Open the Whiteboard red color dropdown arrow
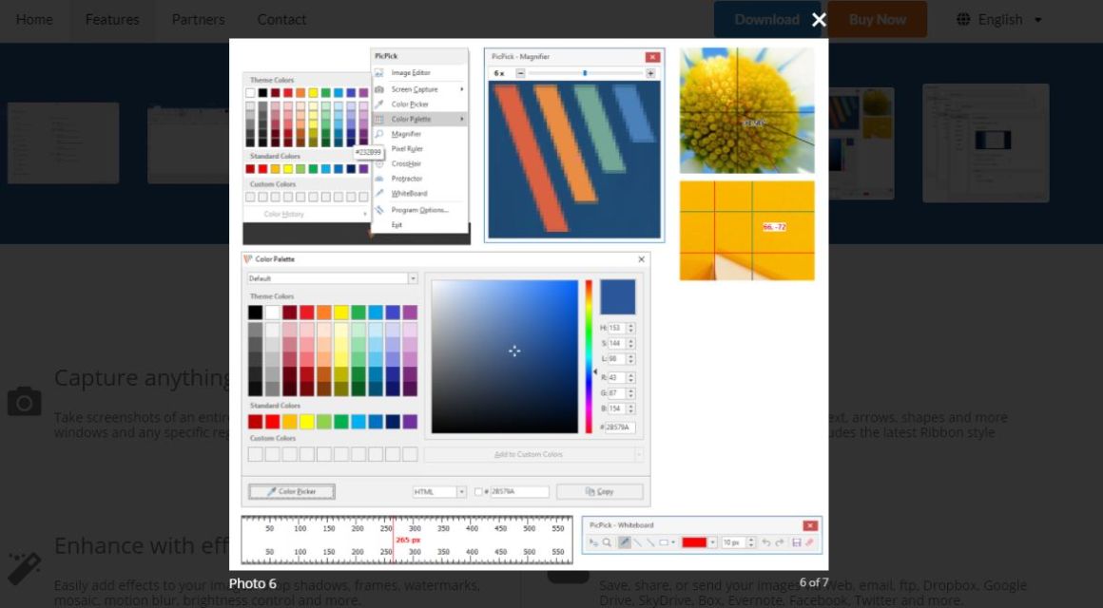This screenshot has width=1103, height=608. point(712,542)
